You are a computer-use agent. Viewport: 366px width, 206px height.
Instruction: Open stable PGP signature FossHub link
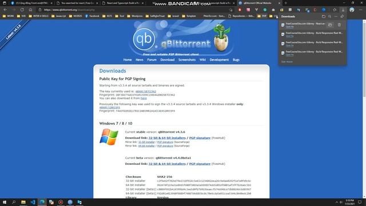coord(200,138)
